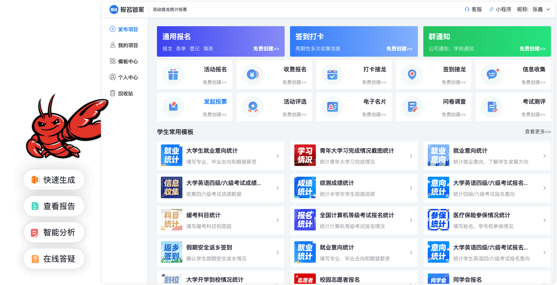The image size is (557, 285).
Task: Open 校园志愿者报名 template title
Action: point(340,280)
